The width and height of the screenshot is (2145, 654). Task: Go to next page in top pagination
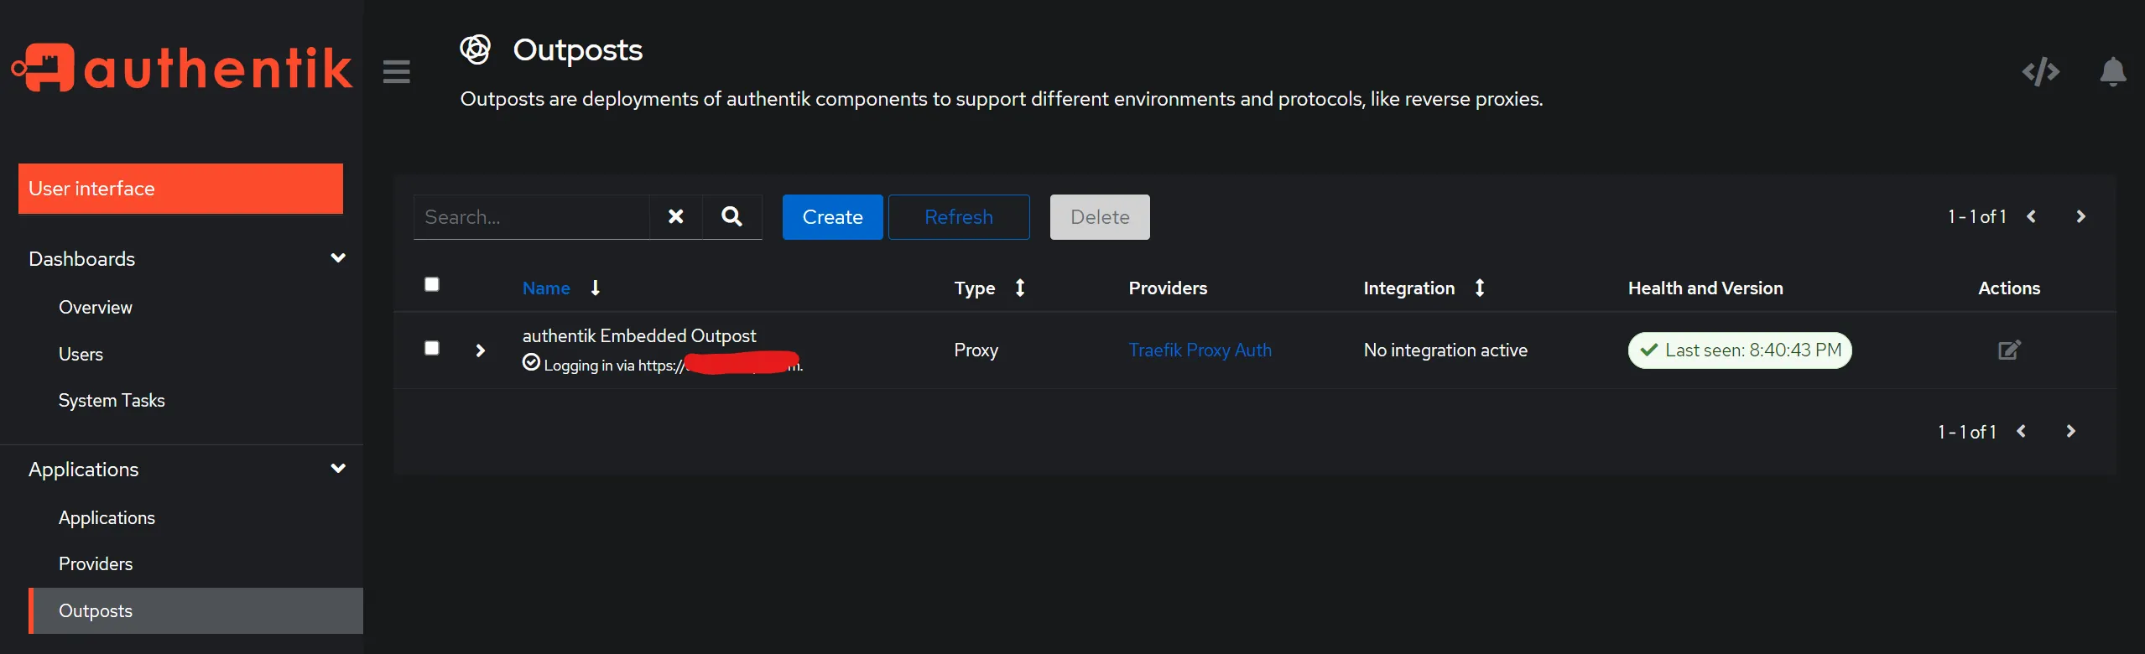(x=2080, y=217)
